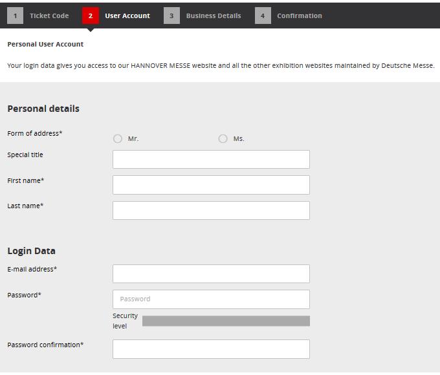Screen dimensions: 440x375
Task: Click the step 1 number box
Action: [x=15, y=16]
